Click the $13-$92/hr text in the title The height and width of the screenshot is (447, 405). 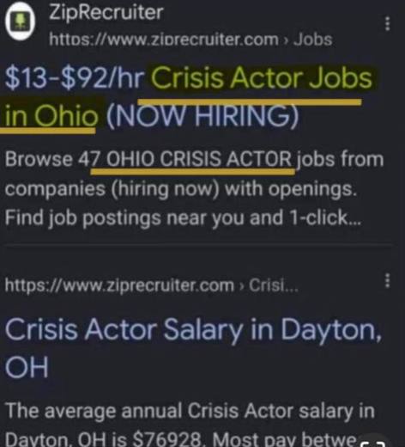coord(75,78)
